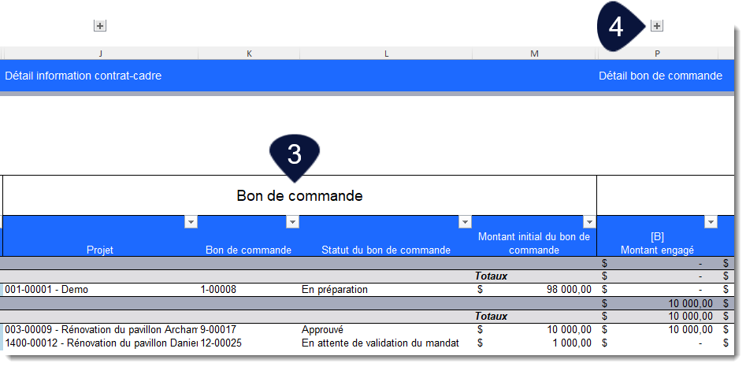Select the 'Approuvé' status cell
Image resolution: width=746 pixels, height=367 pixels.
pos(386,329)
